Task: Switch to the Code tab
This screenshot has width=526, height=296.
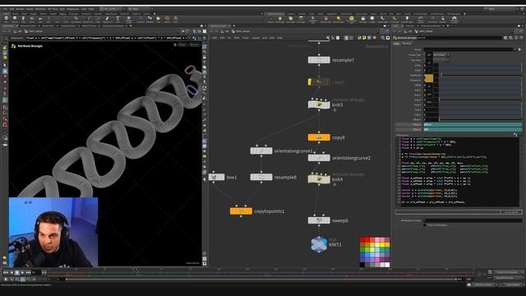Action: tap(396, 44)
